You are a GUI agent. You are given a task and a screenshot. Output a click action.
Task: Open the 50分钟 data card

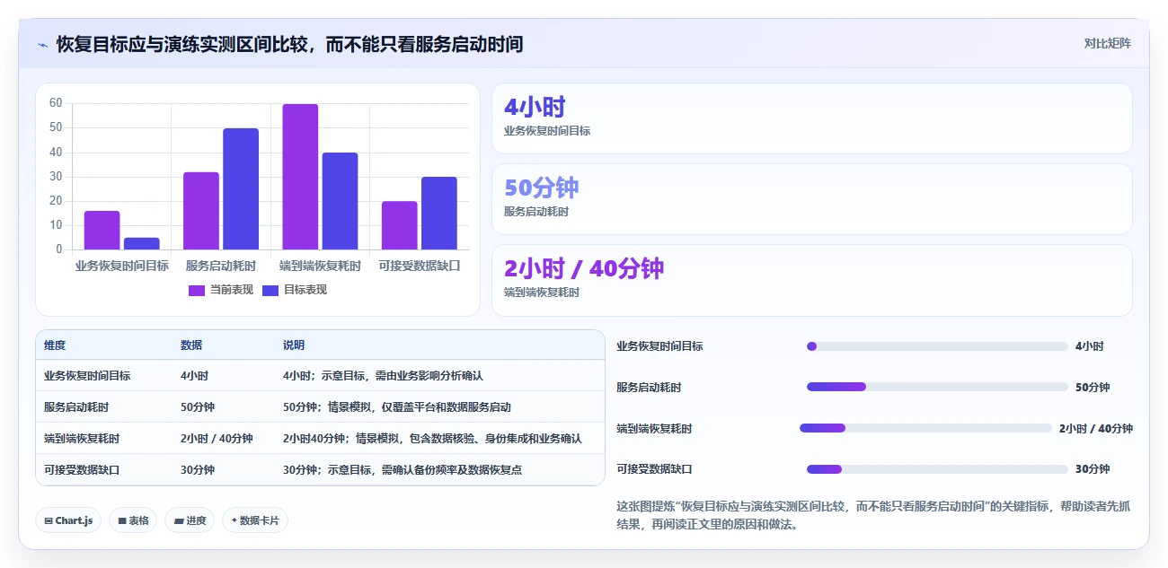pyautogui.click(x=811, y=199)
